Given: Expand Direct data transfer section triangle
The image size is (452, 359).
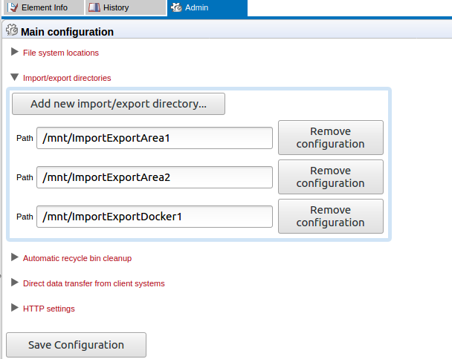Looking at the screenshot, I should point(14,283).
